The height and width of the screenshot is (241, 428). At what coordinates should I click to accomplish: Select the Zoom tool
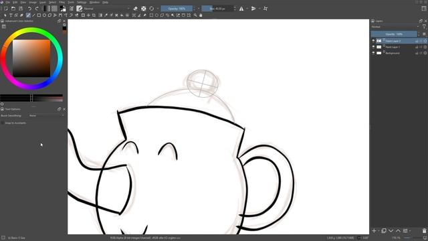(195, 15)
